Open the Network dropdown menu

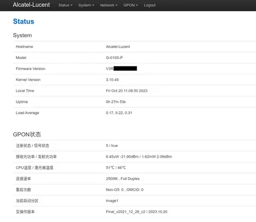click(x=109, y=5)
